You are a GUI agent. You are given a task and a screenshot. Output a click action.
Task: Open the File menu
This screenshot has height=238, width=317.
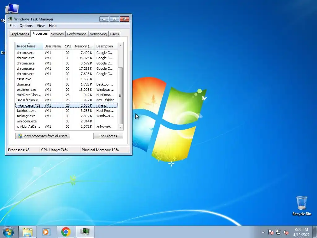point(12,26)
